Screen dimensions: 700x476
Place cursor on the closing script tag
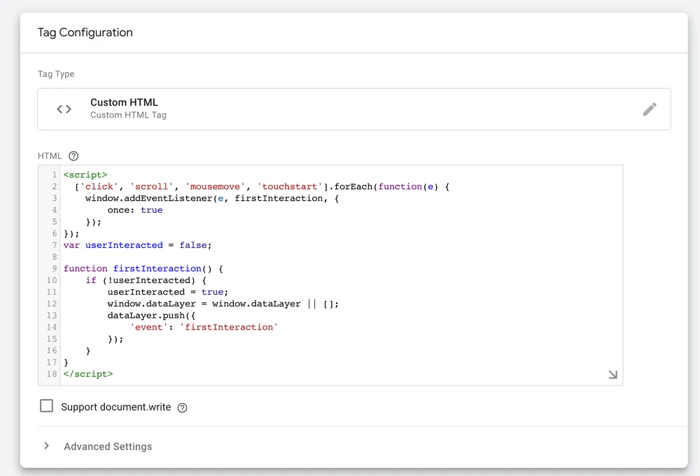[x=88, y=374]
